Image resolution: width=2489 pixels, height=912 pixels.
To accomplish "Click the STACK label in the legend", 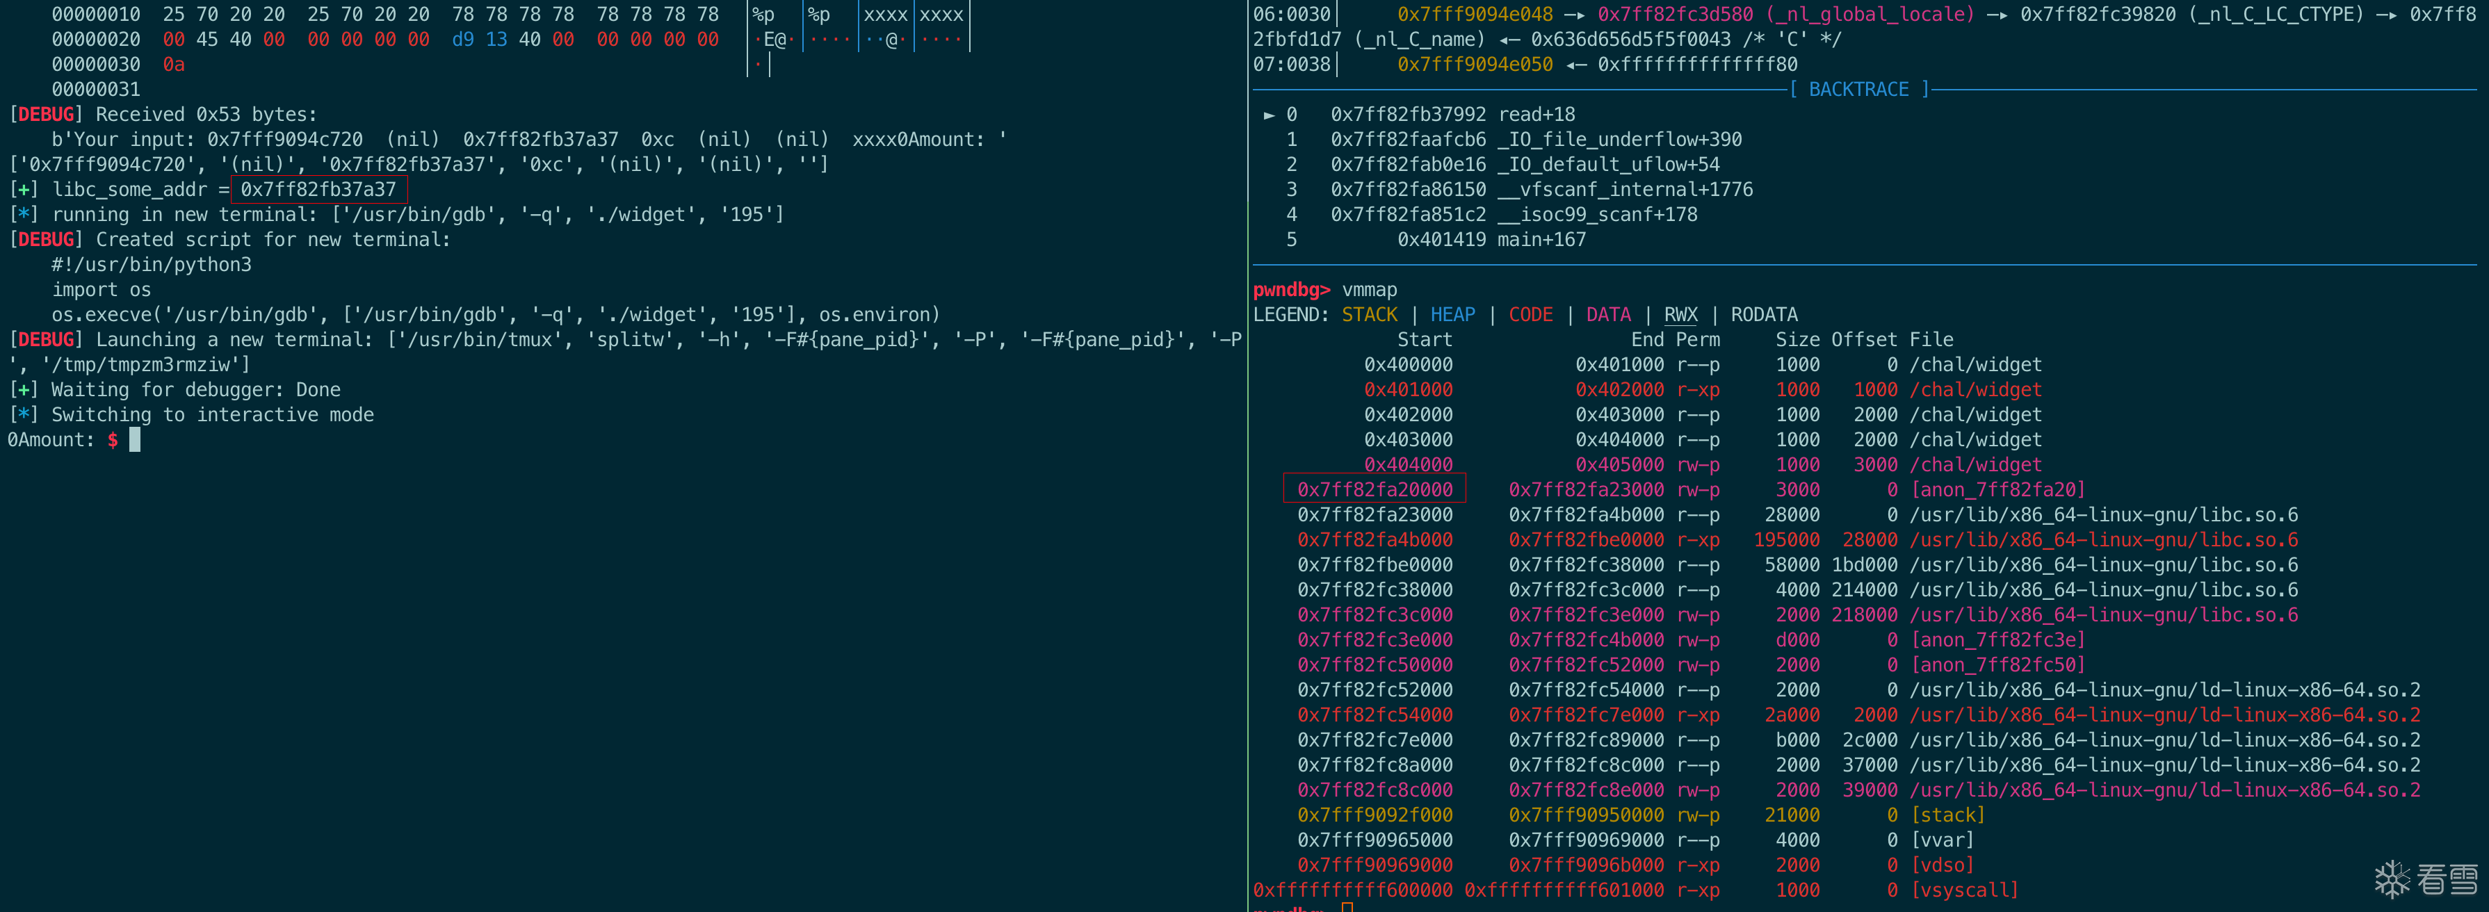I will (1369, 315).
